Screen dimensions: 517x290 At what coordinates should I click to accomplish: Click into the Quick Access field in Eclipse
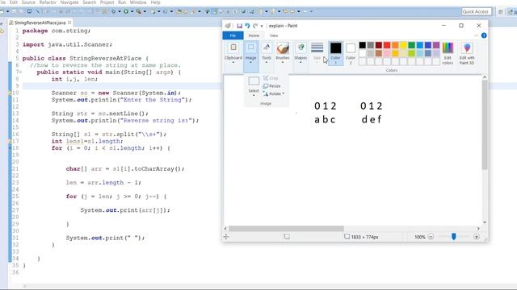[x=476, y=11]
